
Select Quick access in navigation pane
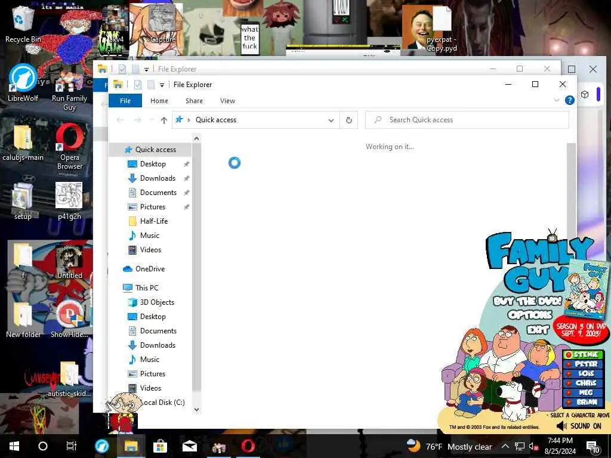[x=150, y=150]
